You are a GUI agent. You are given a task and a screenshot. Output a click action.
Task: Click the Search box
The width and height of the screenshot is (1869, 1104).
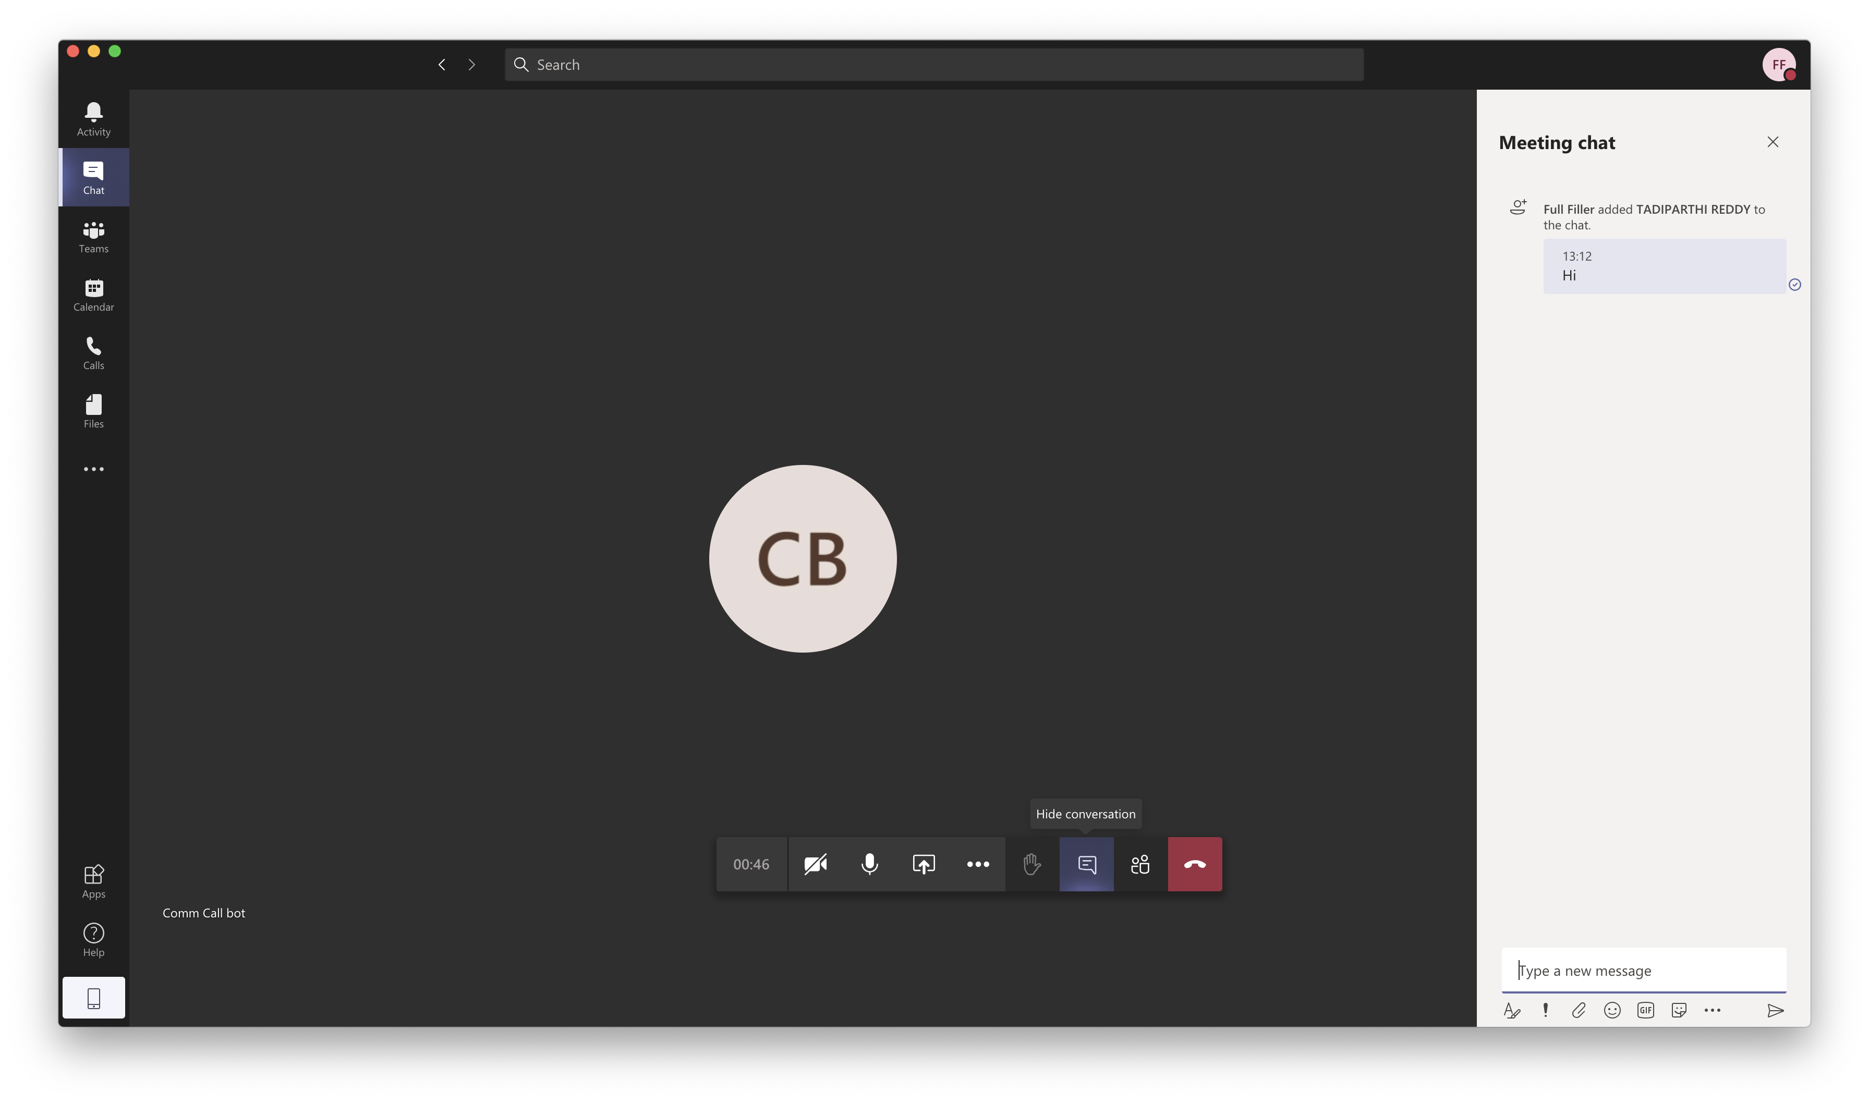(x=934, y=65)
